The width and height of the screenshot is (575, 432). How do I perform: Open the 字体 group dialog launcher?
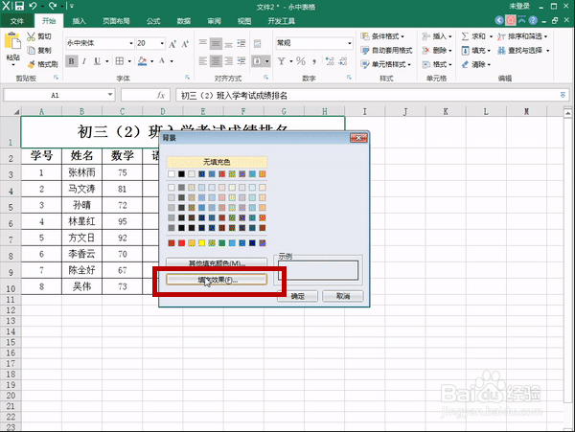(187, 78)
